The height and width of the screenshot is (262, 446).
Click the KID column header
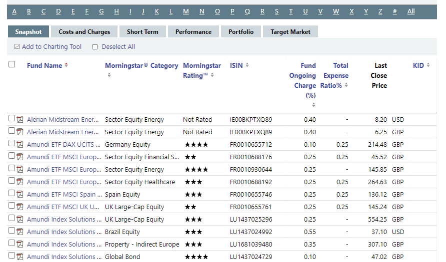418,65
